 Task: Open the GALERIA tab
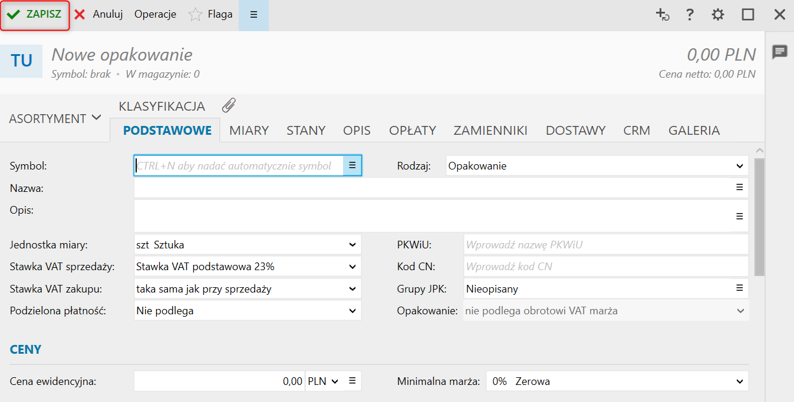click(694, 131)
